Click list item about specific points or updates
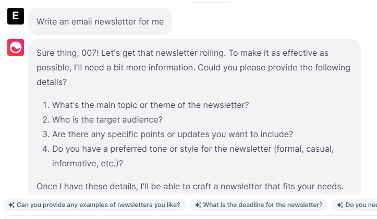Screen dimensions: 377x219 tap(172, 134)
